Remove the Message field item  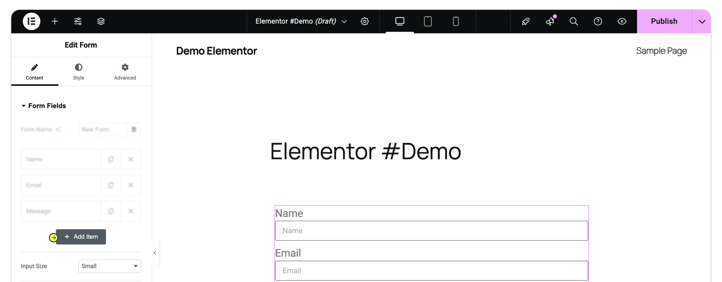[131, 211]
